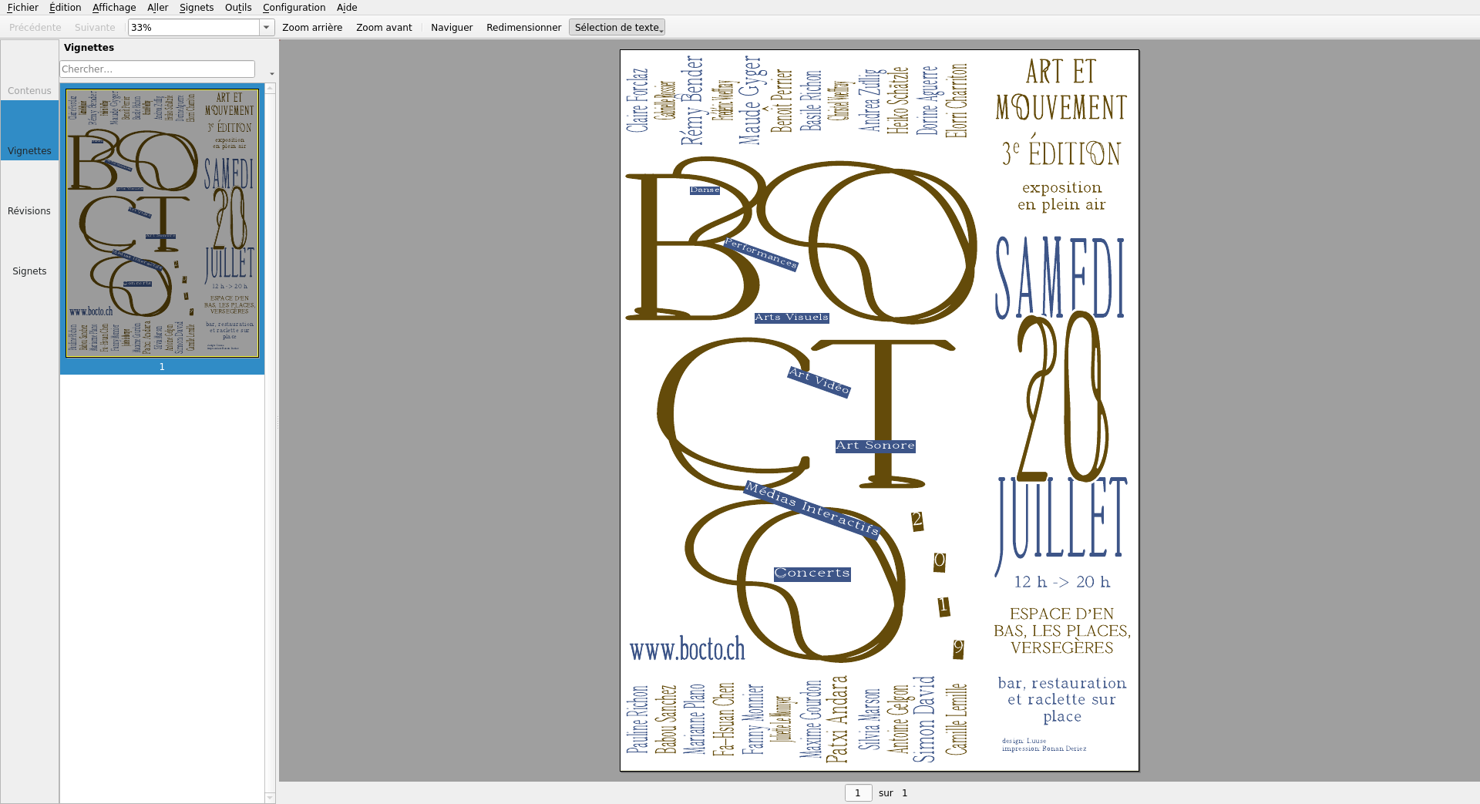Select the page 1 thumbnail
1480x804 pixels.
(162, 224)
